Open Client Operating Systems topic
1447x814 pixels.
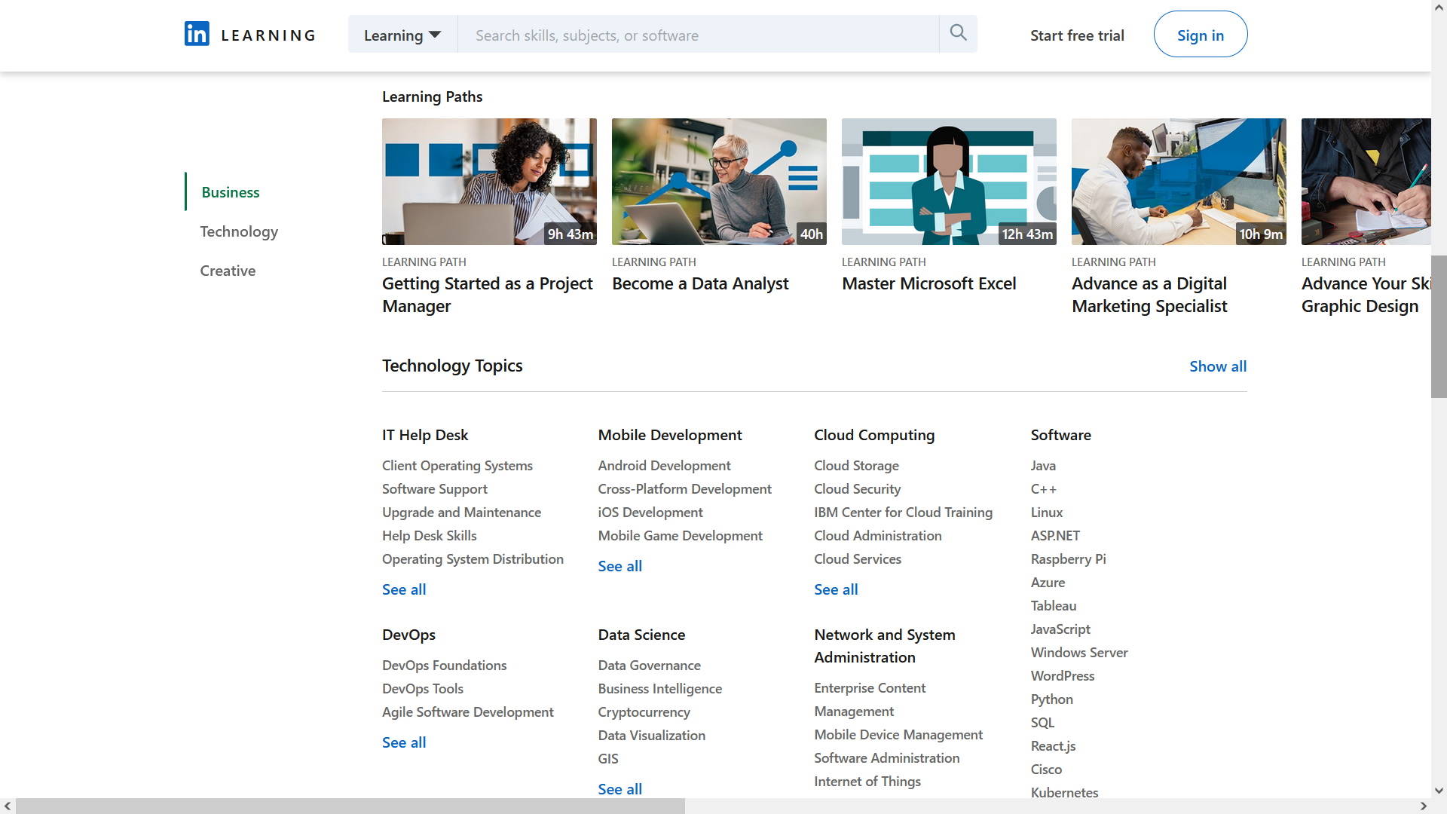point(457,466)
